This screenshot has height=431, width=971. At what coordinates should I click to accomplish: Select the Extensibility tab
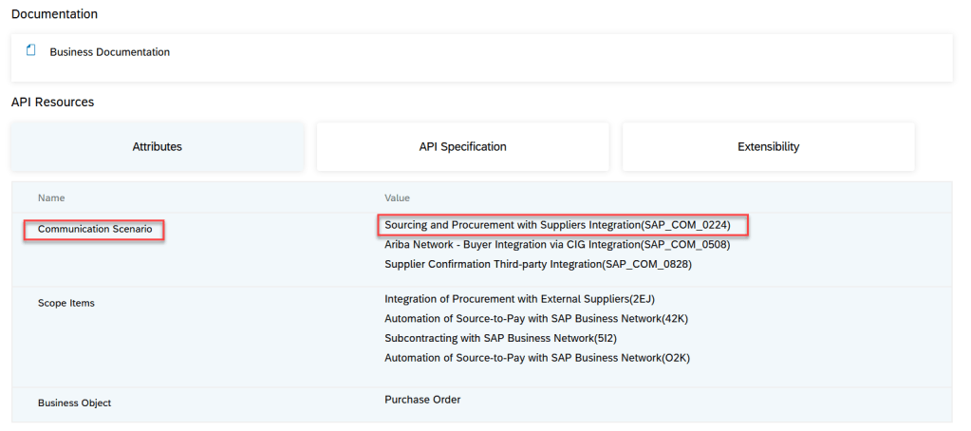[768, 147]
